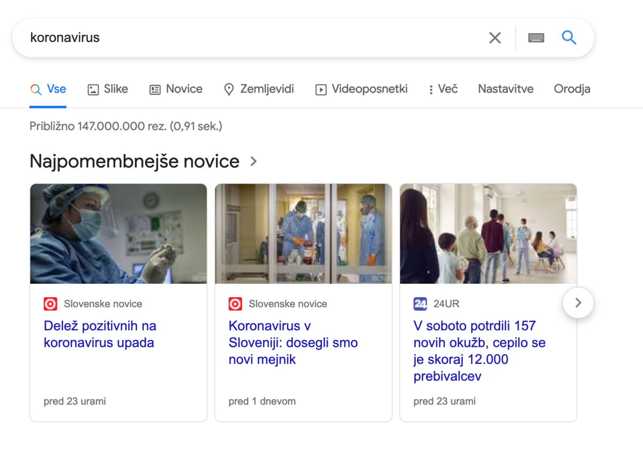643x455 pixels.
Task: Open Nastavitve settings
Action: (x=506, y=89)
